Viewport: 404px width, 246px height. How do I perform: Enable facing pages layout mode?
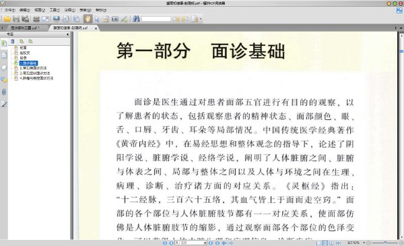pos(331,243)
